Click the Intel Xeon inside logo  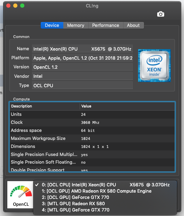tap(154, 66)
